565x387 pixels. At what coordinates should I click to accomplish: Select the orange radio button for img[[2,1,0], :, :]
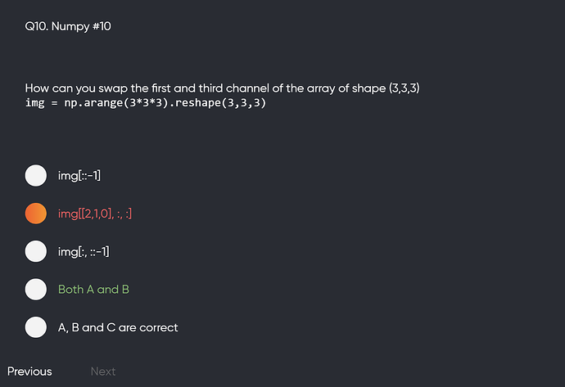36,214
